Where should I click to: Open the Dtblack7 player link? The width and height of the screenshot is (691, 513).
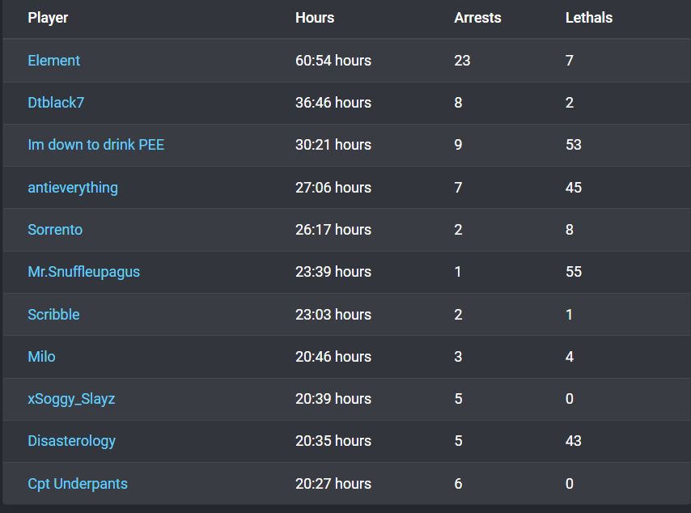tap(56, 103)
